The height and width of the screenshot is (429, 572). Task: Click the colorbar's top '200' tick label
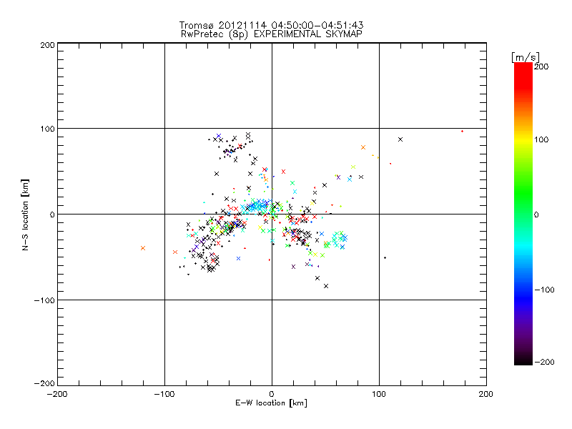(541, 66)
